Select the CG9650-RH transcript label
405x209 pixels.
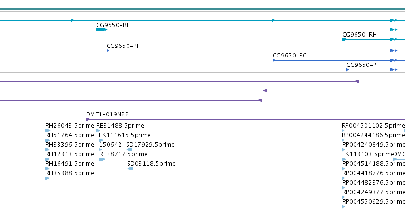point(359,35)
